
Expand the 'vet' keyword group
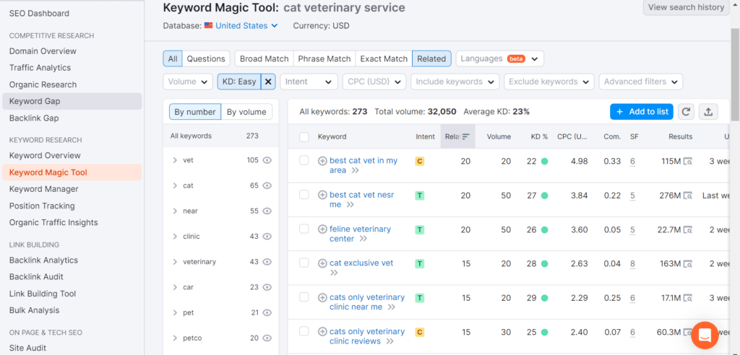(175, 160)
